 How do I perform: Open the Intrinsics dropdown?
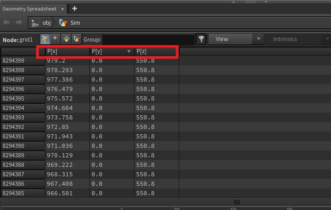click(298, 39)
